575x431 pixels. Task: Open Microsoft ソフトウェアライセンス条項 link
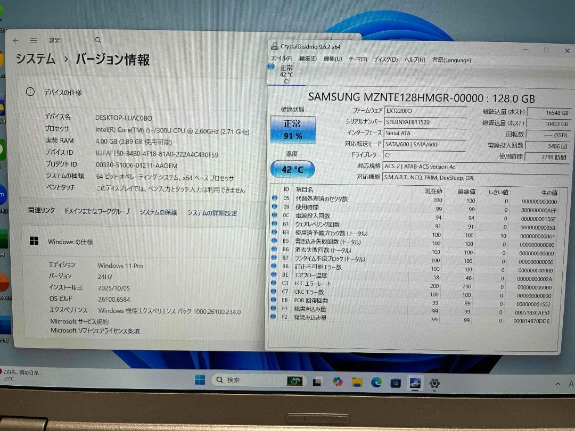pos(95,330)
